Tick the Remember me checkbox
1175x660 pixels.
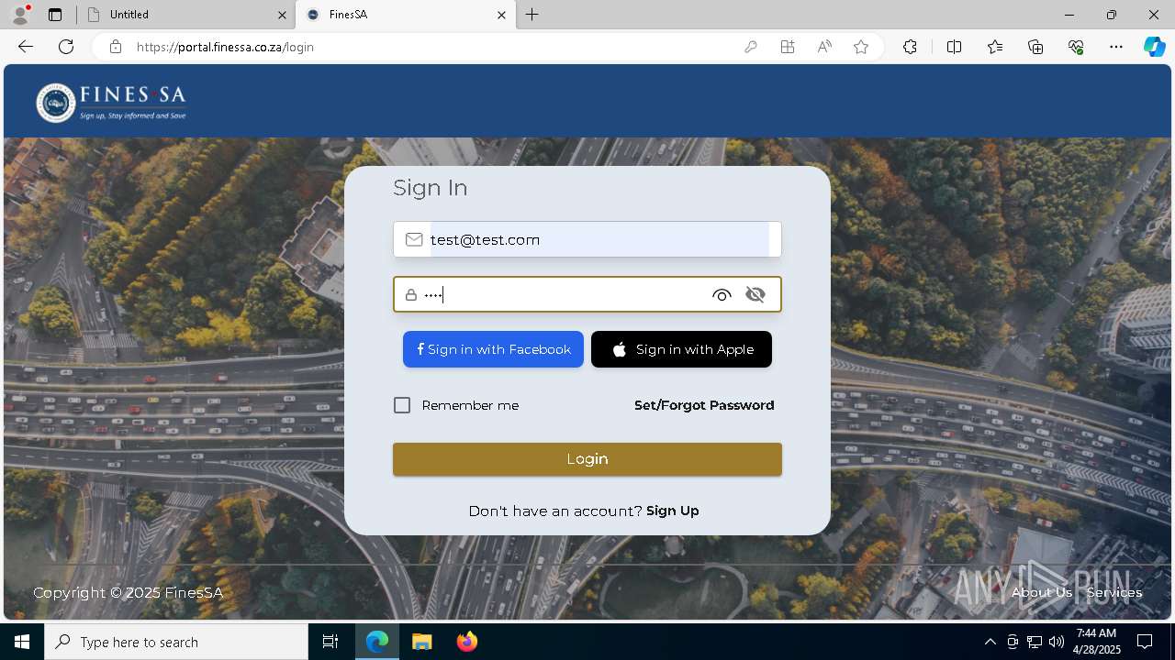coord(402,405)
